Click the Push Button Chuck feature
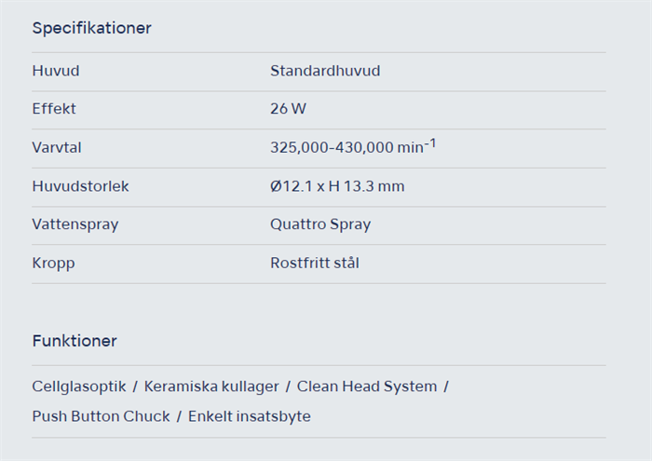652x461 pixels. point(101,416)
